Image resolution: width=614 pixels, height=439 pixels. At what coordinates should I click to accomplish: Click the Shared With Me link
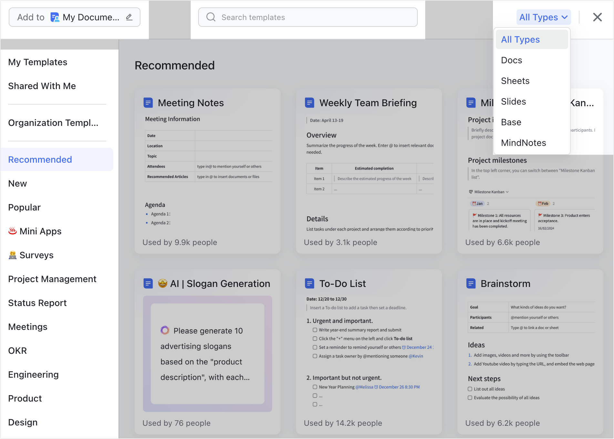click(42, 86)
